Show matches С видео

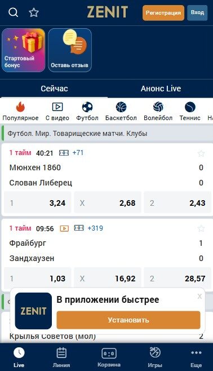pos(57,111)
